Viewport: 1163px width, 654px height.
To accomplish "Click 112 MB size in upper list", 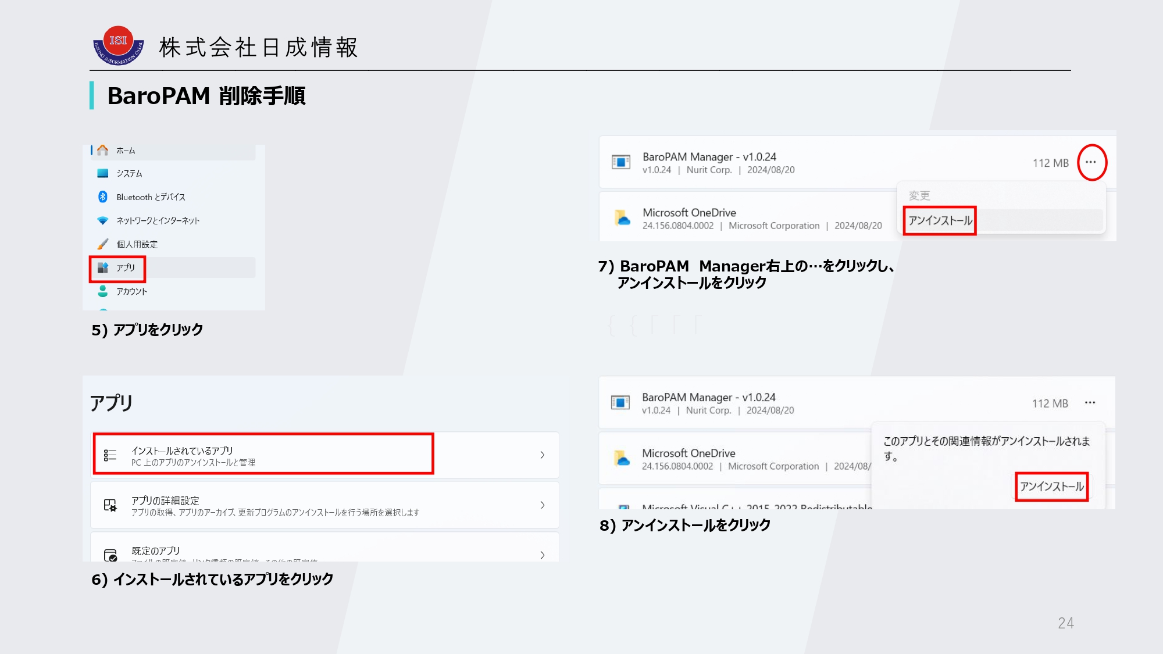I will point(1051,163).
